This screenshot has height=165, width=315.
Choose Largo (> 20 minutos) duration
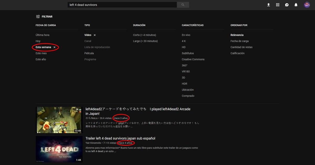[x=145, y=41]
